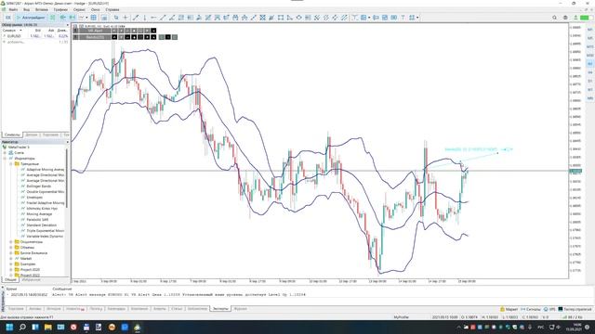The height and width of the screenshot is (334, 595).
Task: Switch to the Symbols tab in Market Watch
Action: (x=12, y=135)
